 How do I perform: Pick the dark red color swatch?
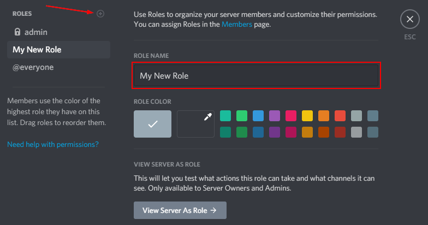340,132
